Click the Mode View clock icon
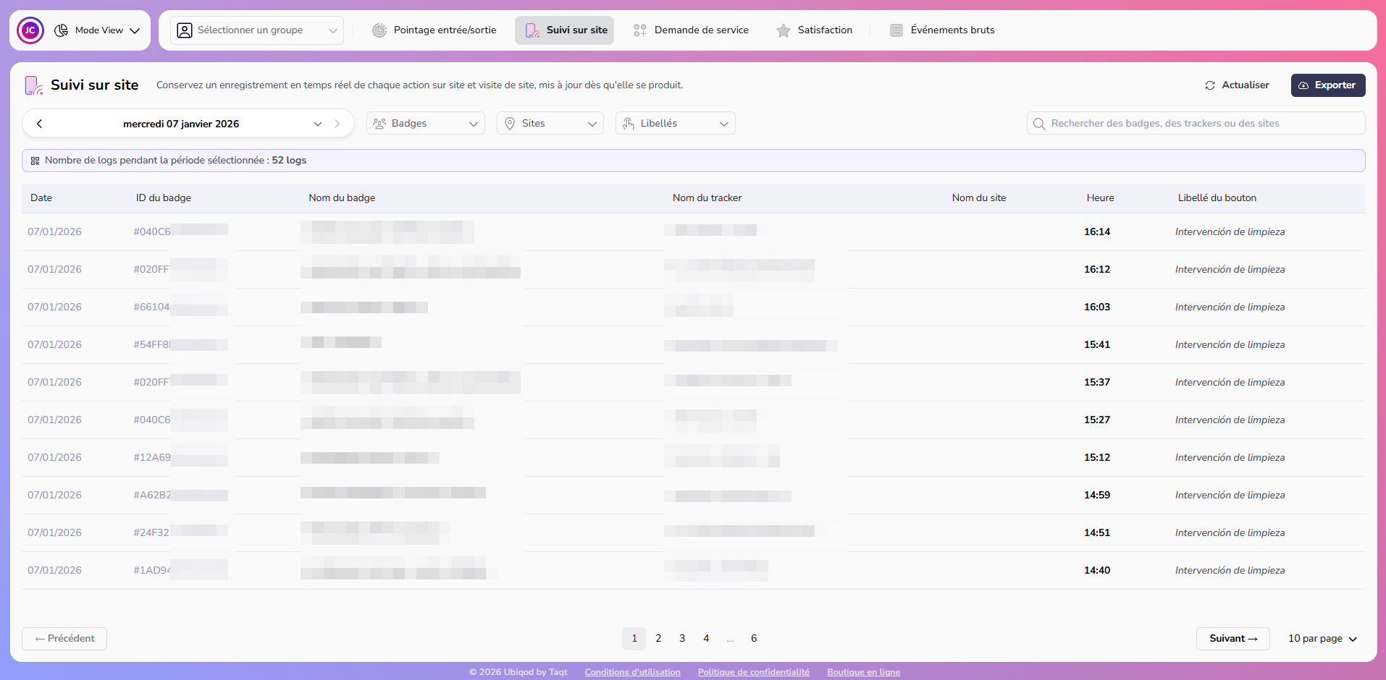Screen dimensions: 1386x680 pyautogui.click(x=62, y=30)
